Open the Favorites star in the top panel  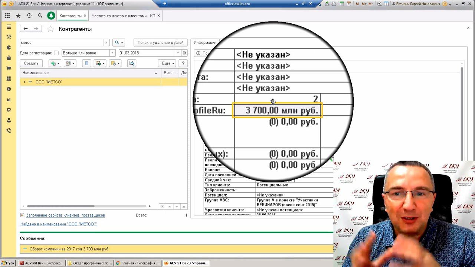[18, 16]
